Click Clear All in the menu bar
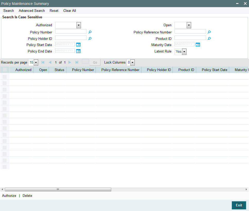 pyautogui.click(x=70, y=11)
